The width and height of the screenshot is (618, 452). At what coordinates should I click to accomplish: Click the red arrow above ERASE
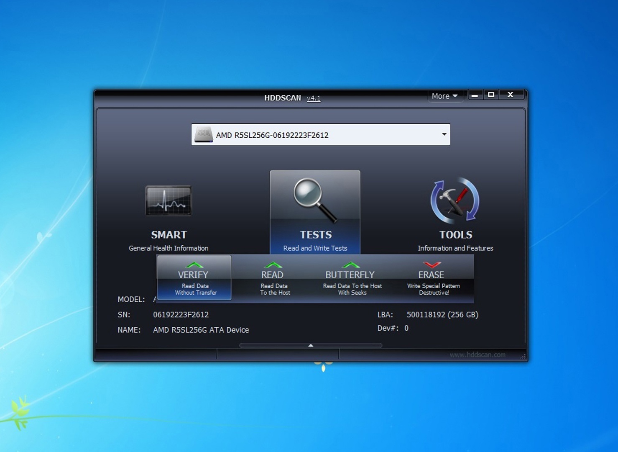point(432,265)
